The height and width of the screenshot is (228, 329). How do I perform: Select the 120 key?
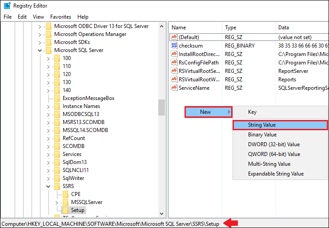tap(67, 74)
